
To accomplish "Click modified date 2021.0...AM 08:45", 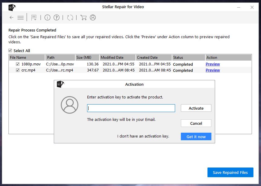I will [x=119, y=70].
